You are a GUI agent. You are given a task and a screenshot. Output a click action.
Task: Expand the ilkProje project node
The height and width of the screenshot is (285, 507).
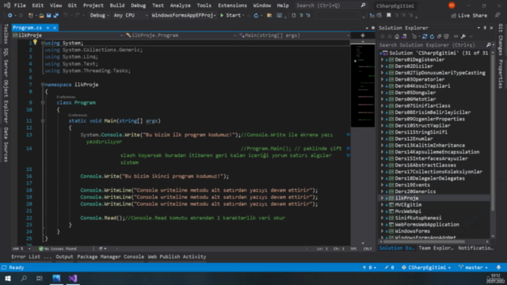pyautogui.click(x=382, y=198)
